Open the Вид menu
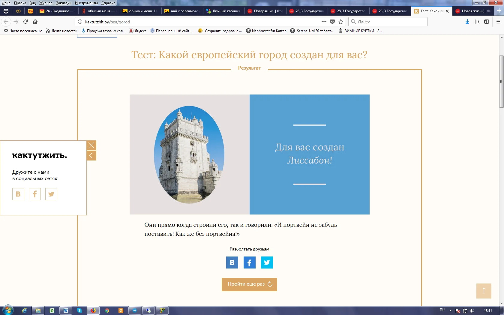The height and width of the screenshot is (315, 504). 33,3
